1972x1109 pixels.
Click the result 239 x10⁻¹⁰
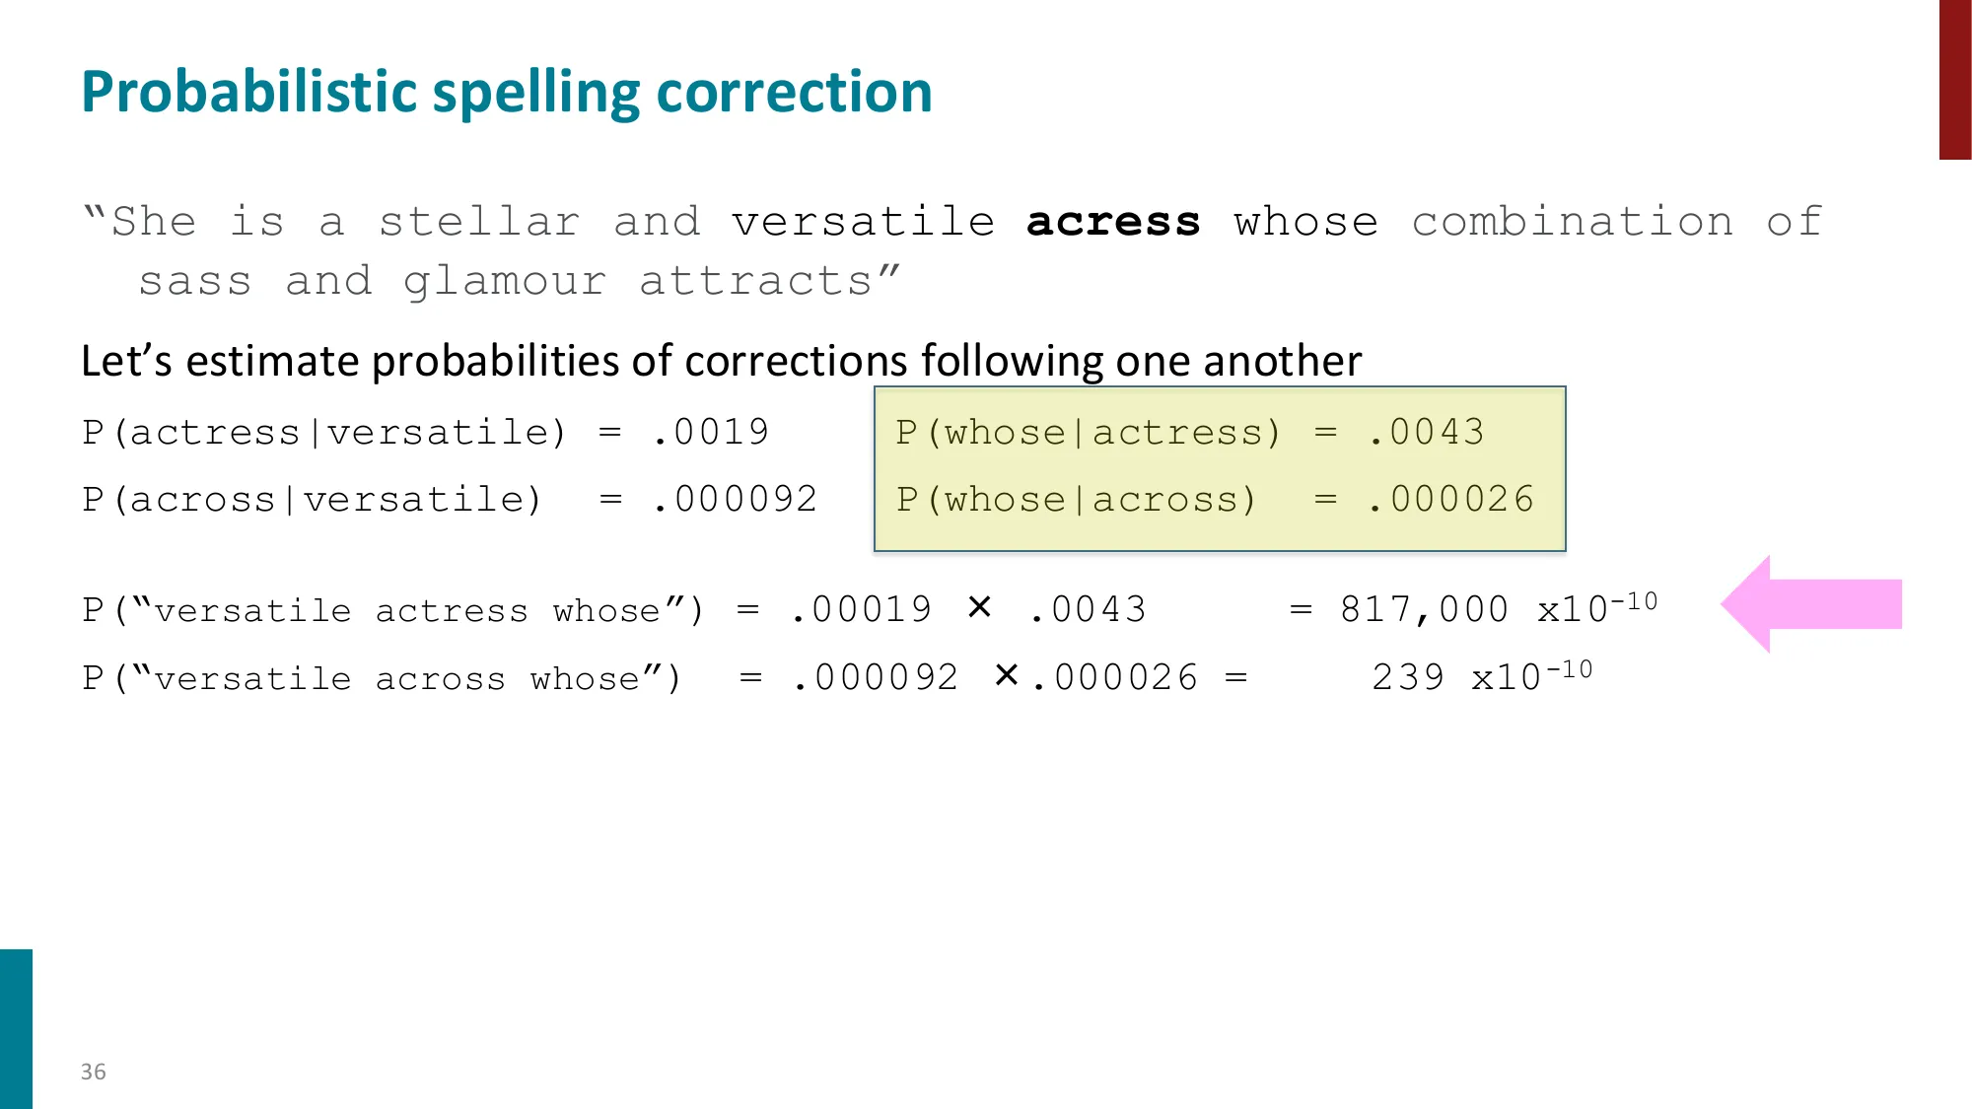[1481, 676]
